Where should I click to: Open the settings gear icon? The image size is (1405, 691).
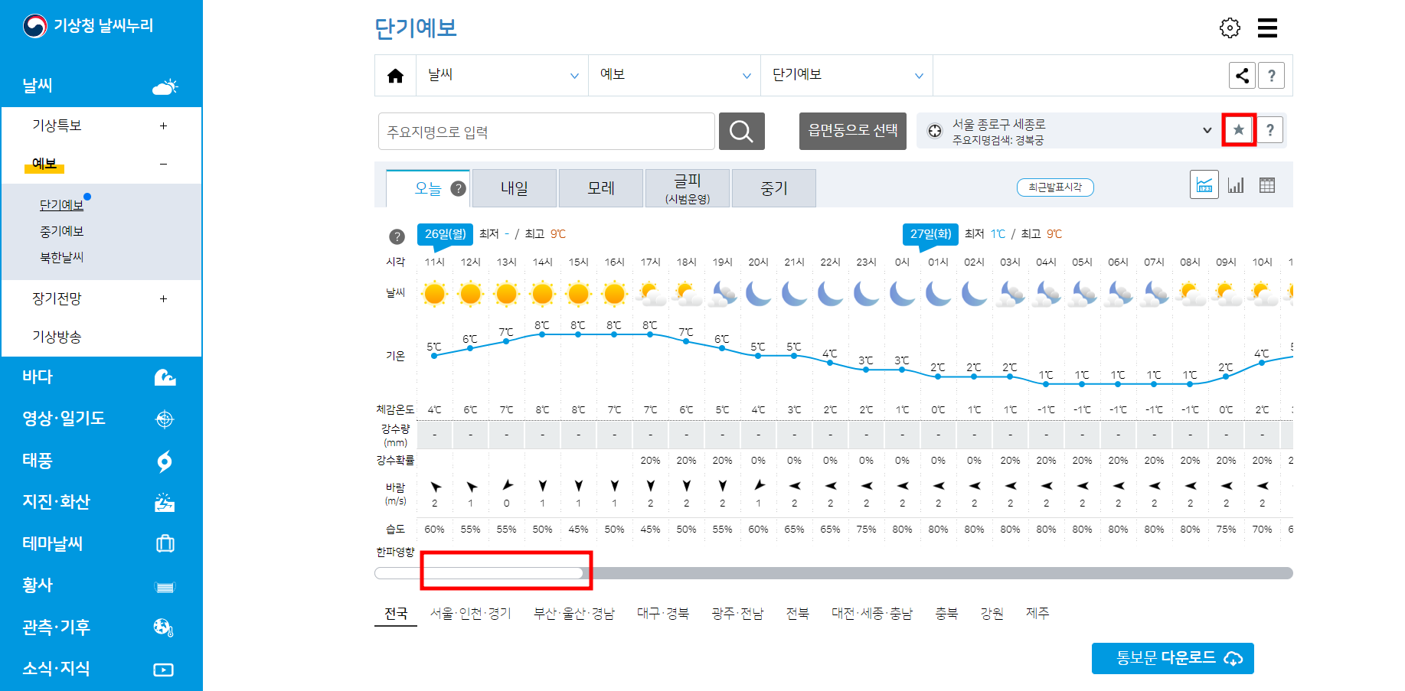point(1230,28)
